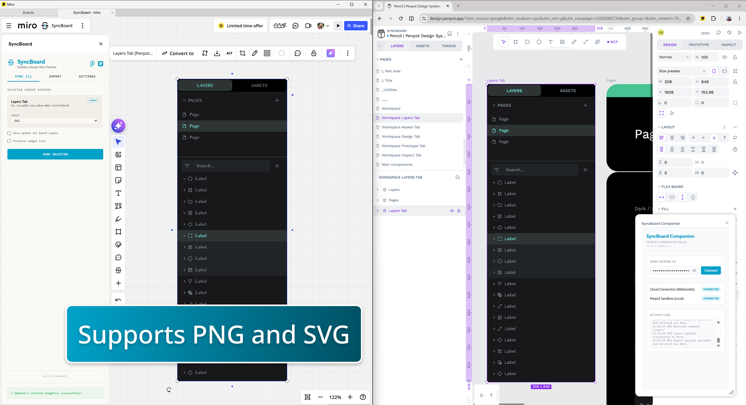Open Size presets dropdown

tap(682, 71)
